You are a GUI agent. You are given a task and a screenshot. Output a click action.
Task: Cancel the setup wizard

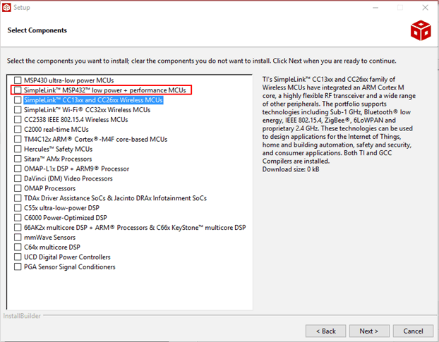click(413, 331)
